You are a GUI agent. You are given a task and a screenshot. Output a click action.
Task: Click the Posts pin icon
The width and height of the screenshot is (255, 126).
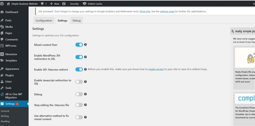[2, 21]
